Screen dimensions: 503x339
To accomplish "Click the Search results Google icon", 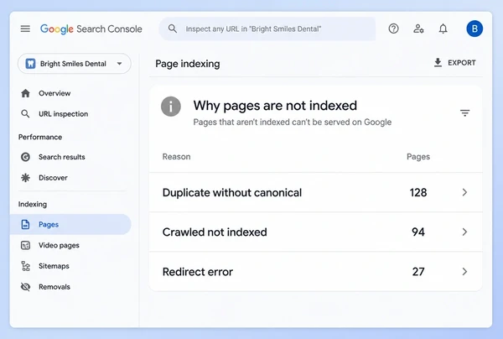I will pyautogui.click(x=25, y=157).
